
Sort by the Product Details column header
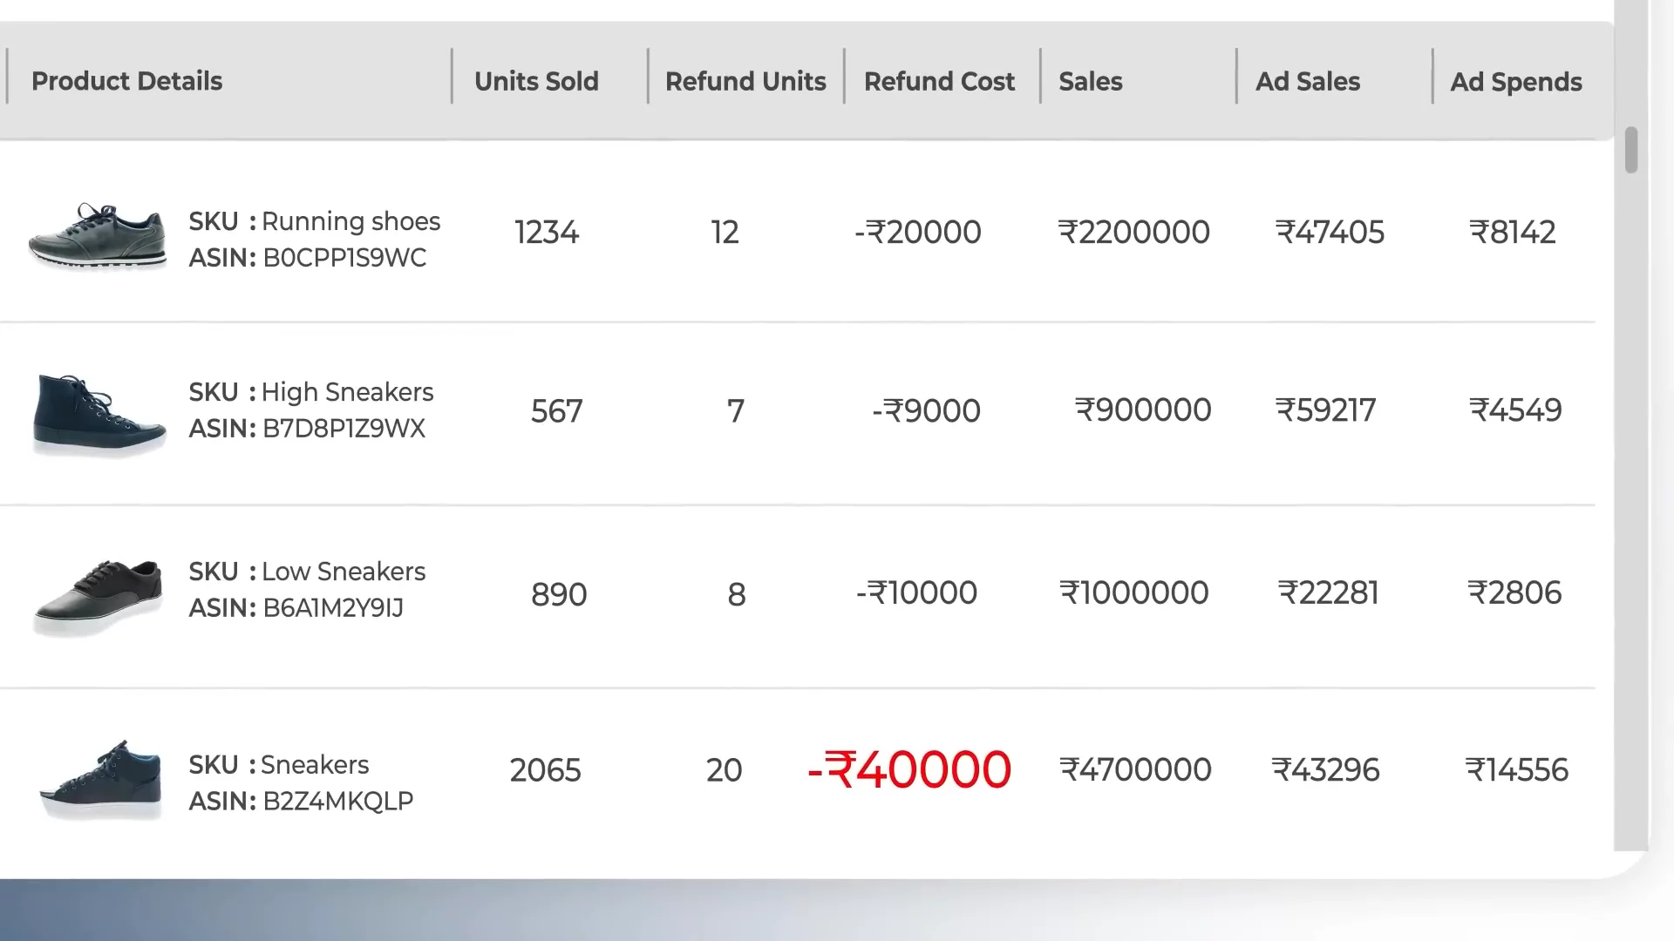tap(126, 81)
